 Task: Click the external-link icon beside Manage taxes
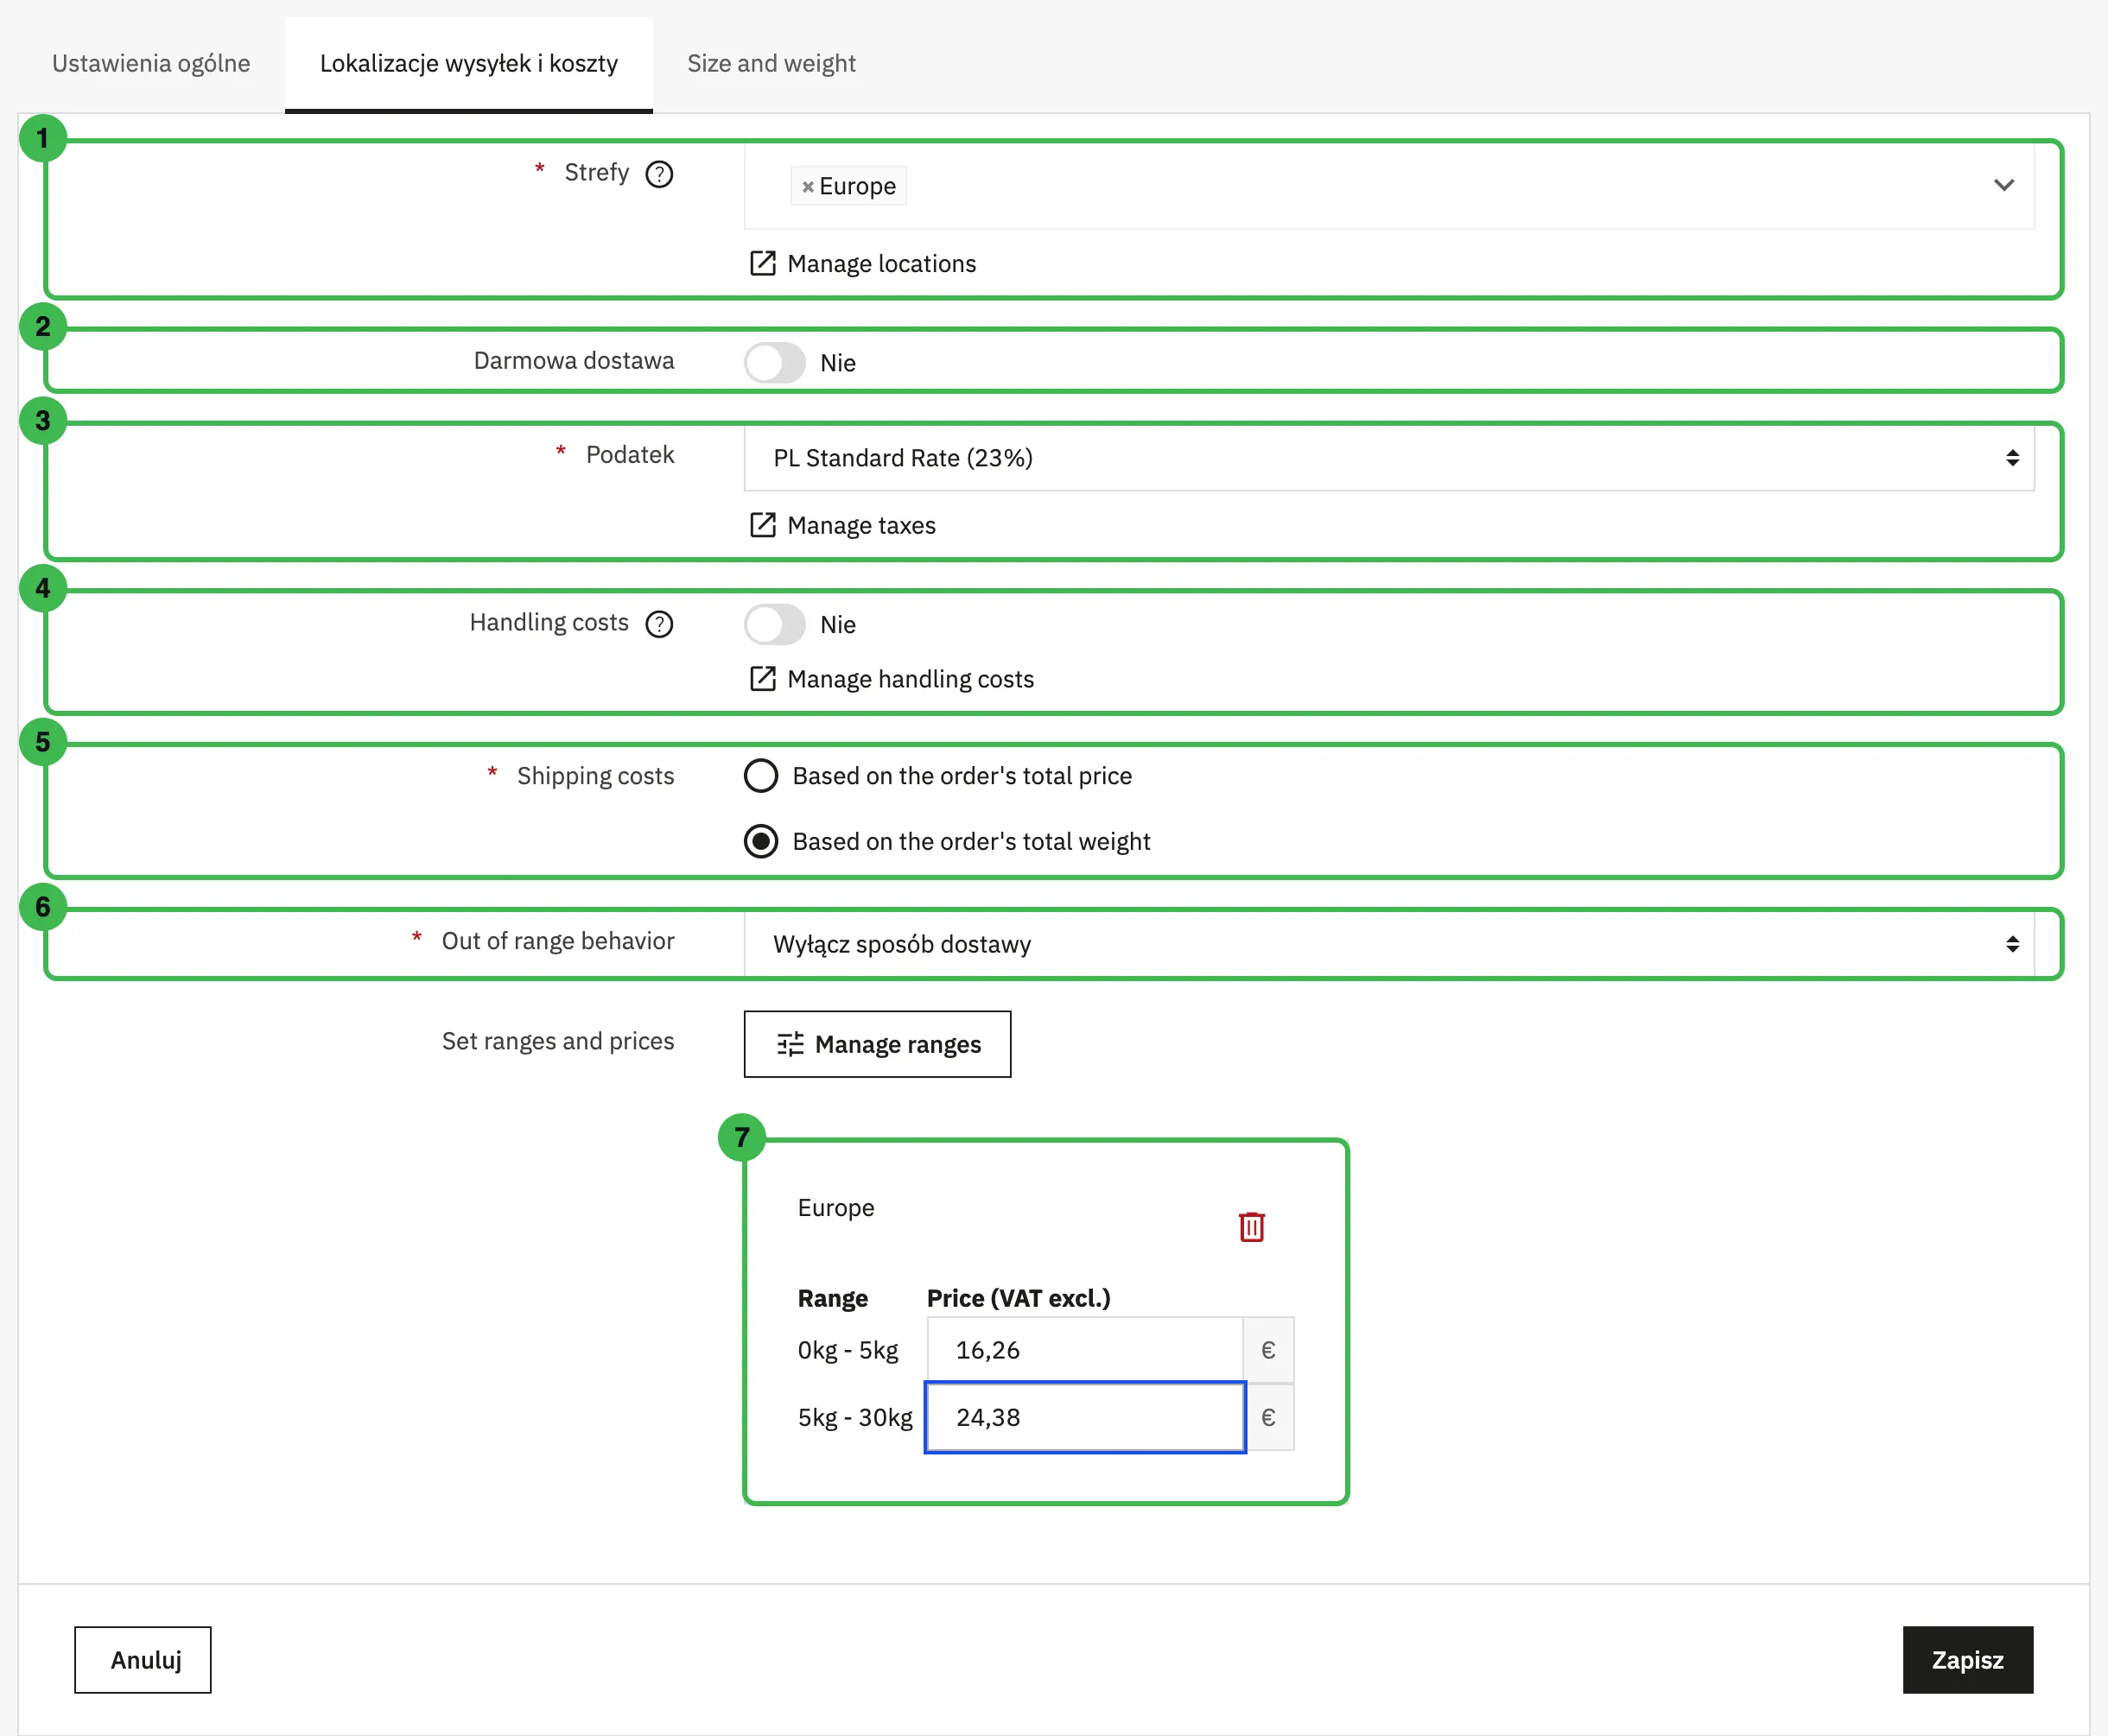[x=762, y=525]
